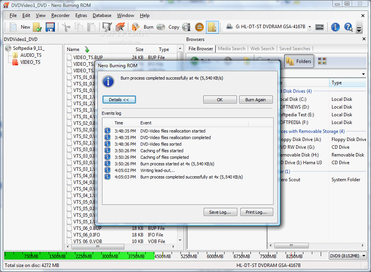Select the Softpedia 9_11_ disc icon
371x272 pixels.
point(8,48)
